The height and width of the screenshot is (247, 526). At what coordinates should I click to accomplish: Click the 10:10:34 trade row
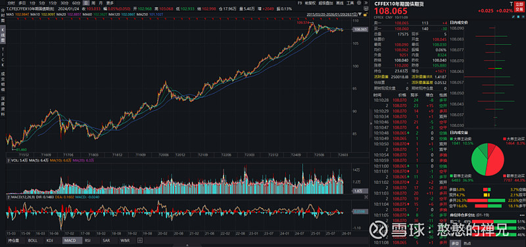(410, 116)
